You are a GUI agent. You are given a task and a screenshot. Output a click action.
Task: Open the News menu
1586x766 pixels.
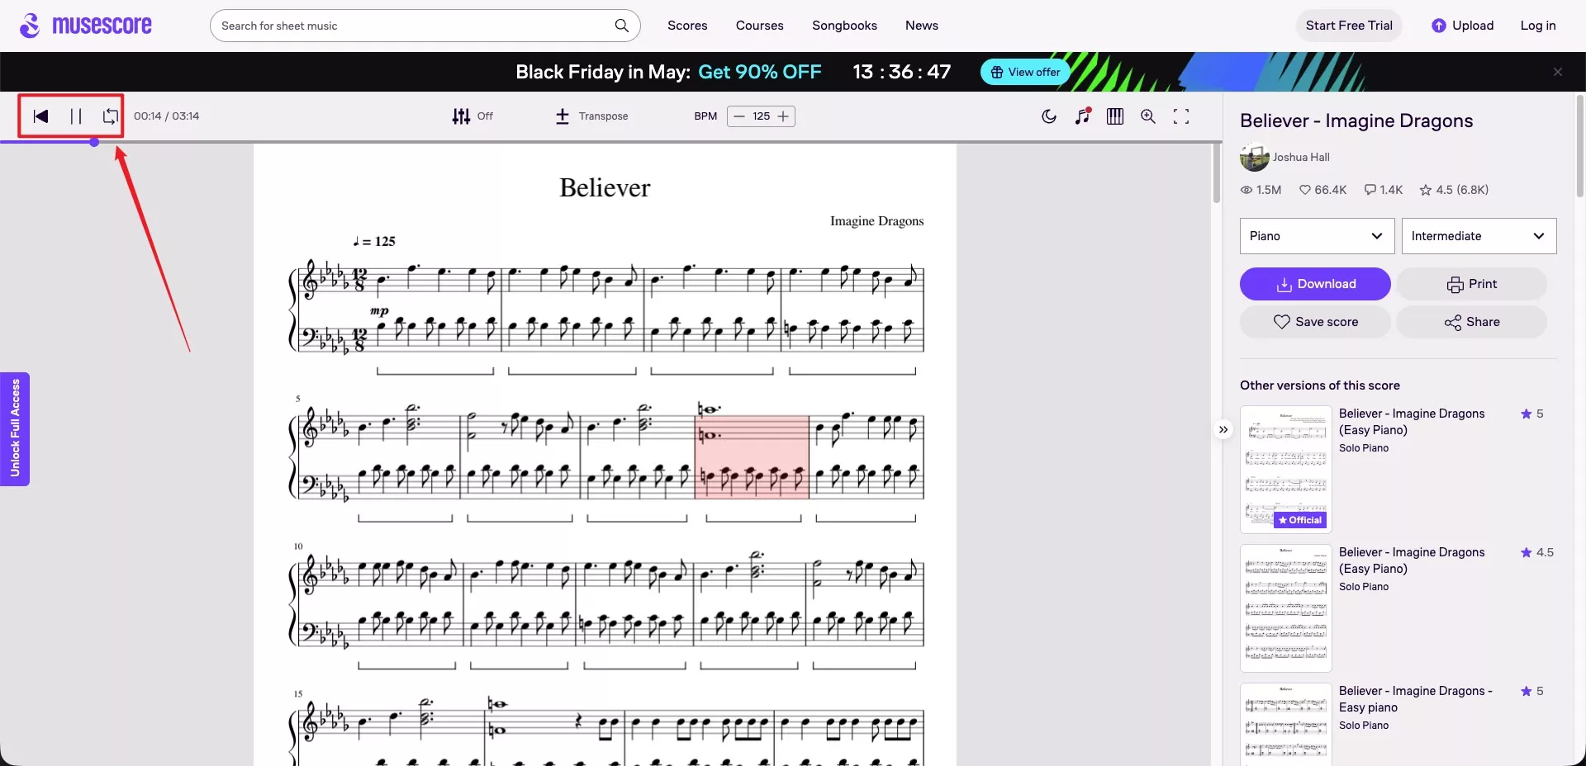[x=922, y=26]
